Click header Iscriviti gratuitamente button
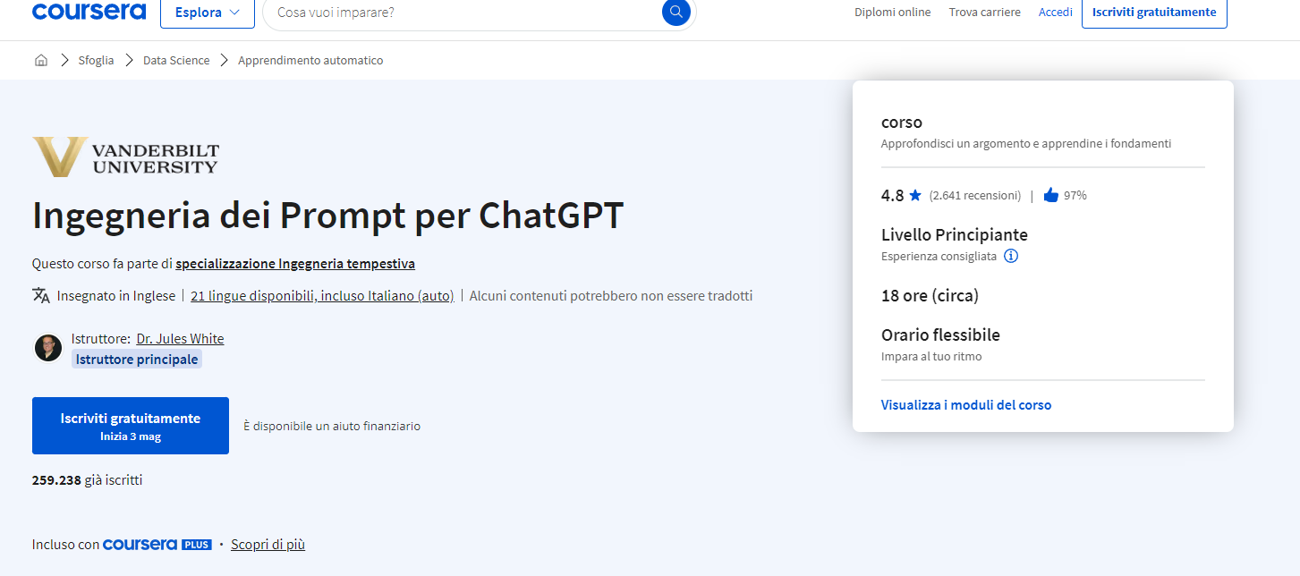Image resolution: width=1300 pixels, height=576 pixels. pos(1154,13)
